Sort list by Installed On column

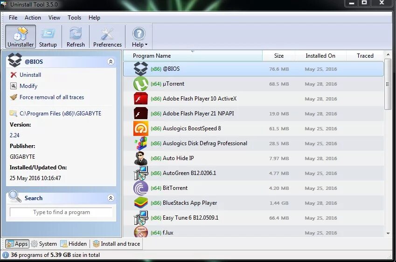320,56
